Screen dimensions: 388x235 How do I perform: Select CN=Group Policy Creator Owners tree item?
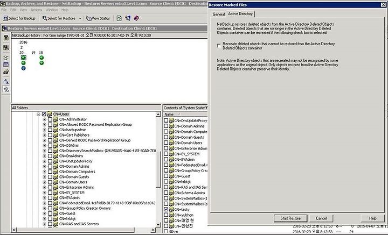(x=85, y=208)
